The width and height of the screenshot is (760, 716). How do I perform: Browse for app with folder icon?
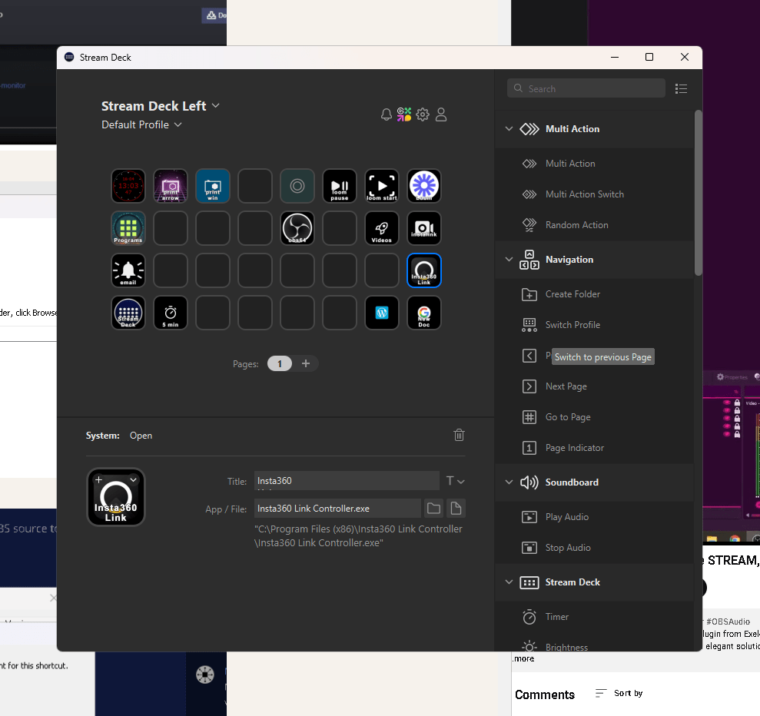[434, 508]
